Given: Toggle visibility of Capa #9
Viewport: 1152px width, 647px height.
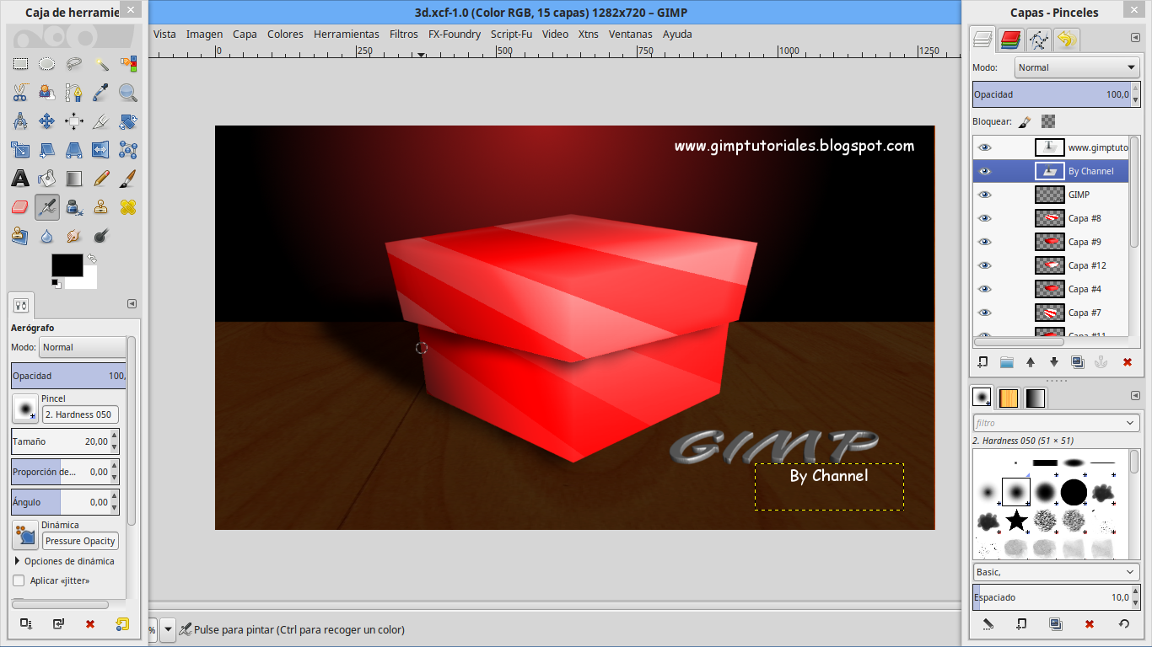Looking at the screenshot, I should pos(984,242).
